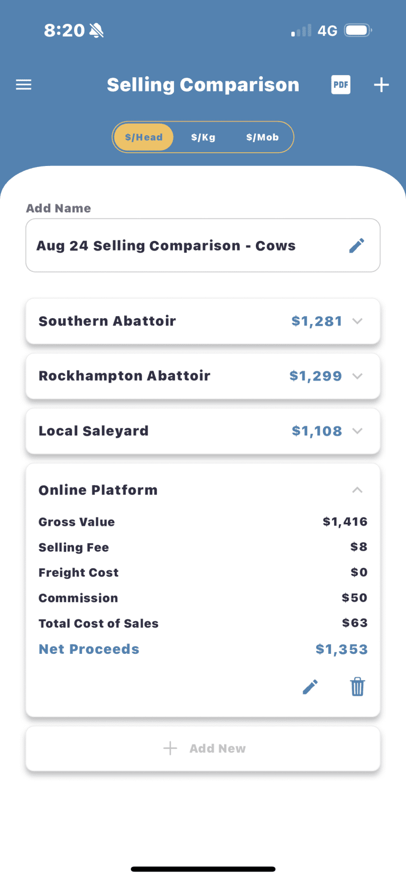The image size is (406, 880).
Task: Delete the Online Platform entry
Action: tap(358, 687)
